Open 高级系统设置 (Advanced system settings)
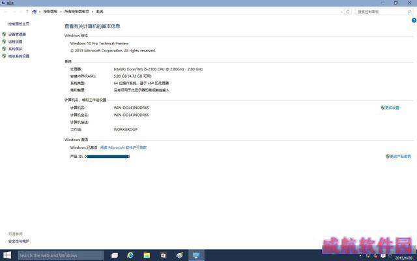Image resolution: width=417 pixels, height=261 pixels. 19,56
